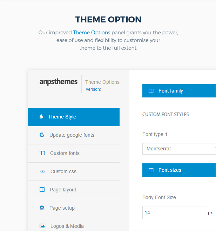Click the Custom fonts text icon
This screenshot has height=231, width=216.
42,153
